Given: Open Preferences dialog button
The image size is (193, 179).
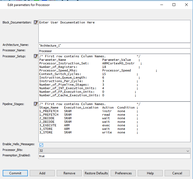Looking at the screenshot, I should tap(123, 173).
